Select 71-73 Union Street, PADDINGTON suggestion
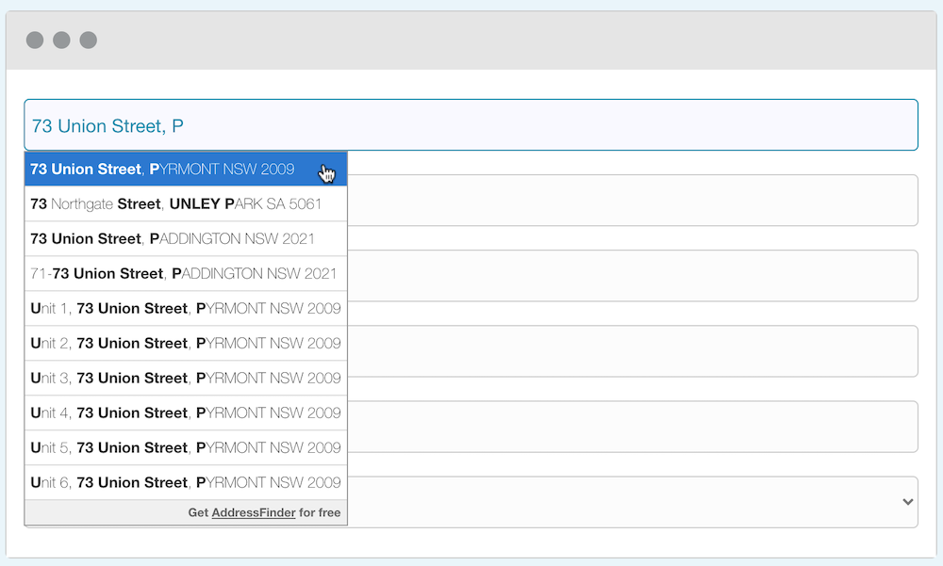The image size is (943, 566). [x=186, y=273]
